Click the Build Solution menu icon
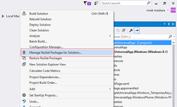This screenshot has height=107, width=177. click(24, 14)
